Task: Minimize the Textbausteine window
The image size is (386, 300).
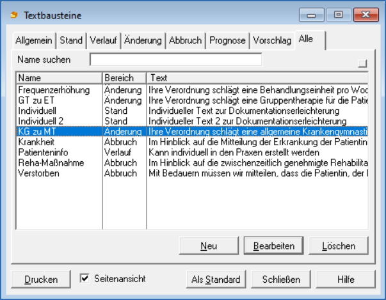Action: tap(311, 15)
